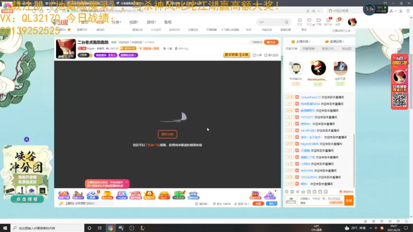413x232 pixels.
Task: Click the envelope icon in chat toolbar
Action: [x=292, y=192]
